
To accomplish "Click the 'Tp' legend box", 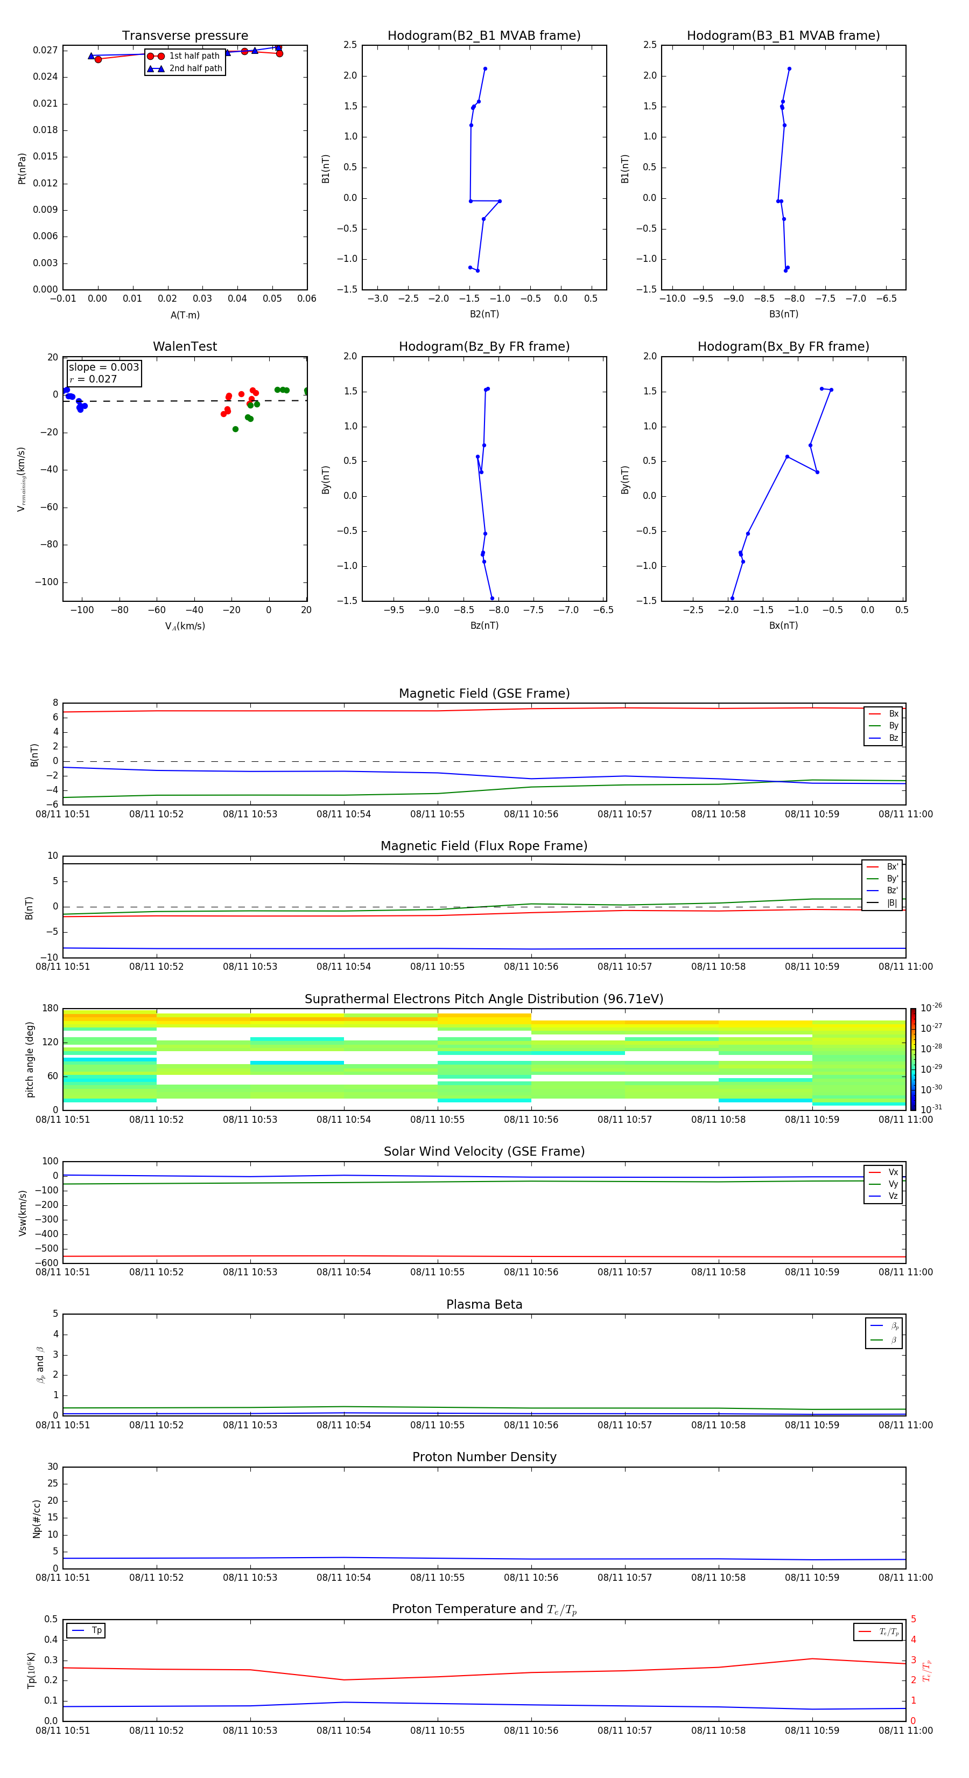I will (86, 1630).
